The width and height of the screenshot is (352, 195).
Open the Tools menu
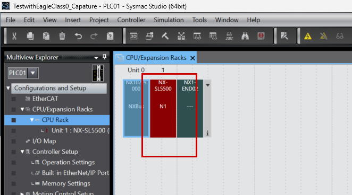pyautogui.click(x=199, y=20)
